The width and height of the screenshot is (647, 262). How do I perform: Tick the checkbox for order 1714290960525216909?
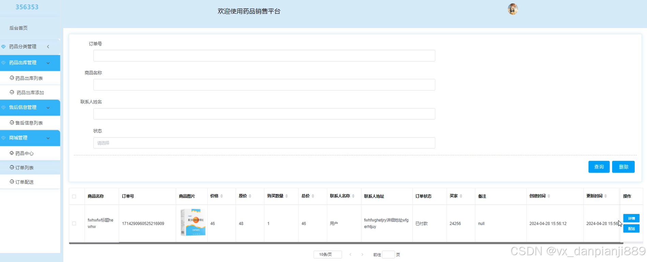(74, 224)
